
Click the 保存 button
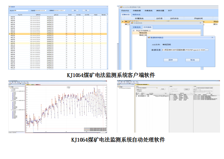[x=171, y=60]
